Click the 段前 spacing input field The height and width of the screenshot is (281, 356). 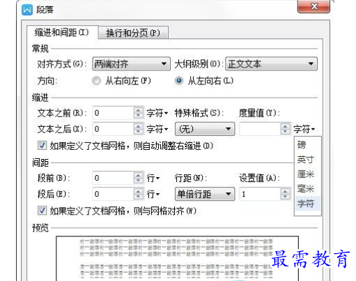(113, 178)
